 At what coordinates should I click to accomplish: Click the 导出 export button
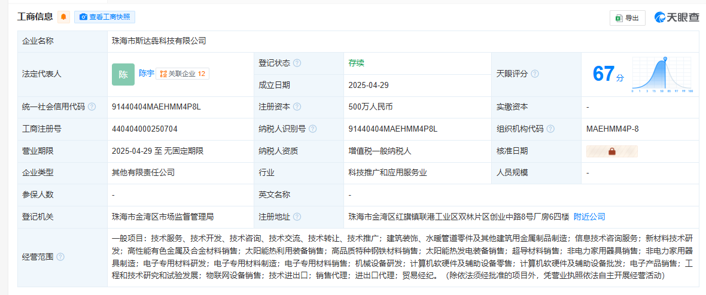(x=628, y=17)
